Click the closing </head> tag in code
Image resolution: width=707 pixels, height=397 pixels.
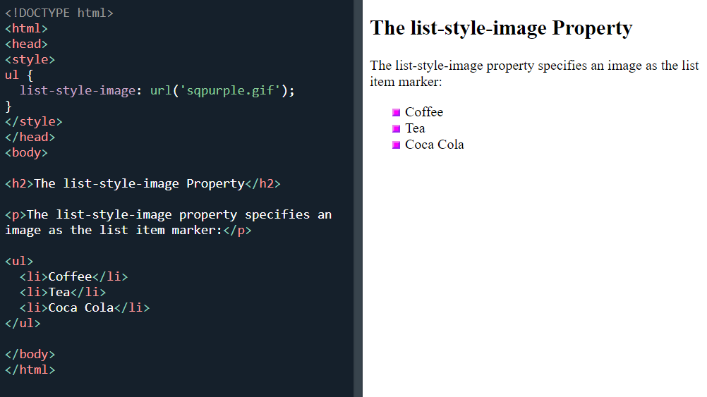pos(30,137)
